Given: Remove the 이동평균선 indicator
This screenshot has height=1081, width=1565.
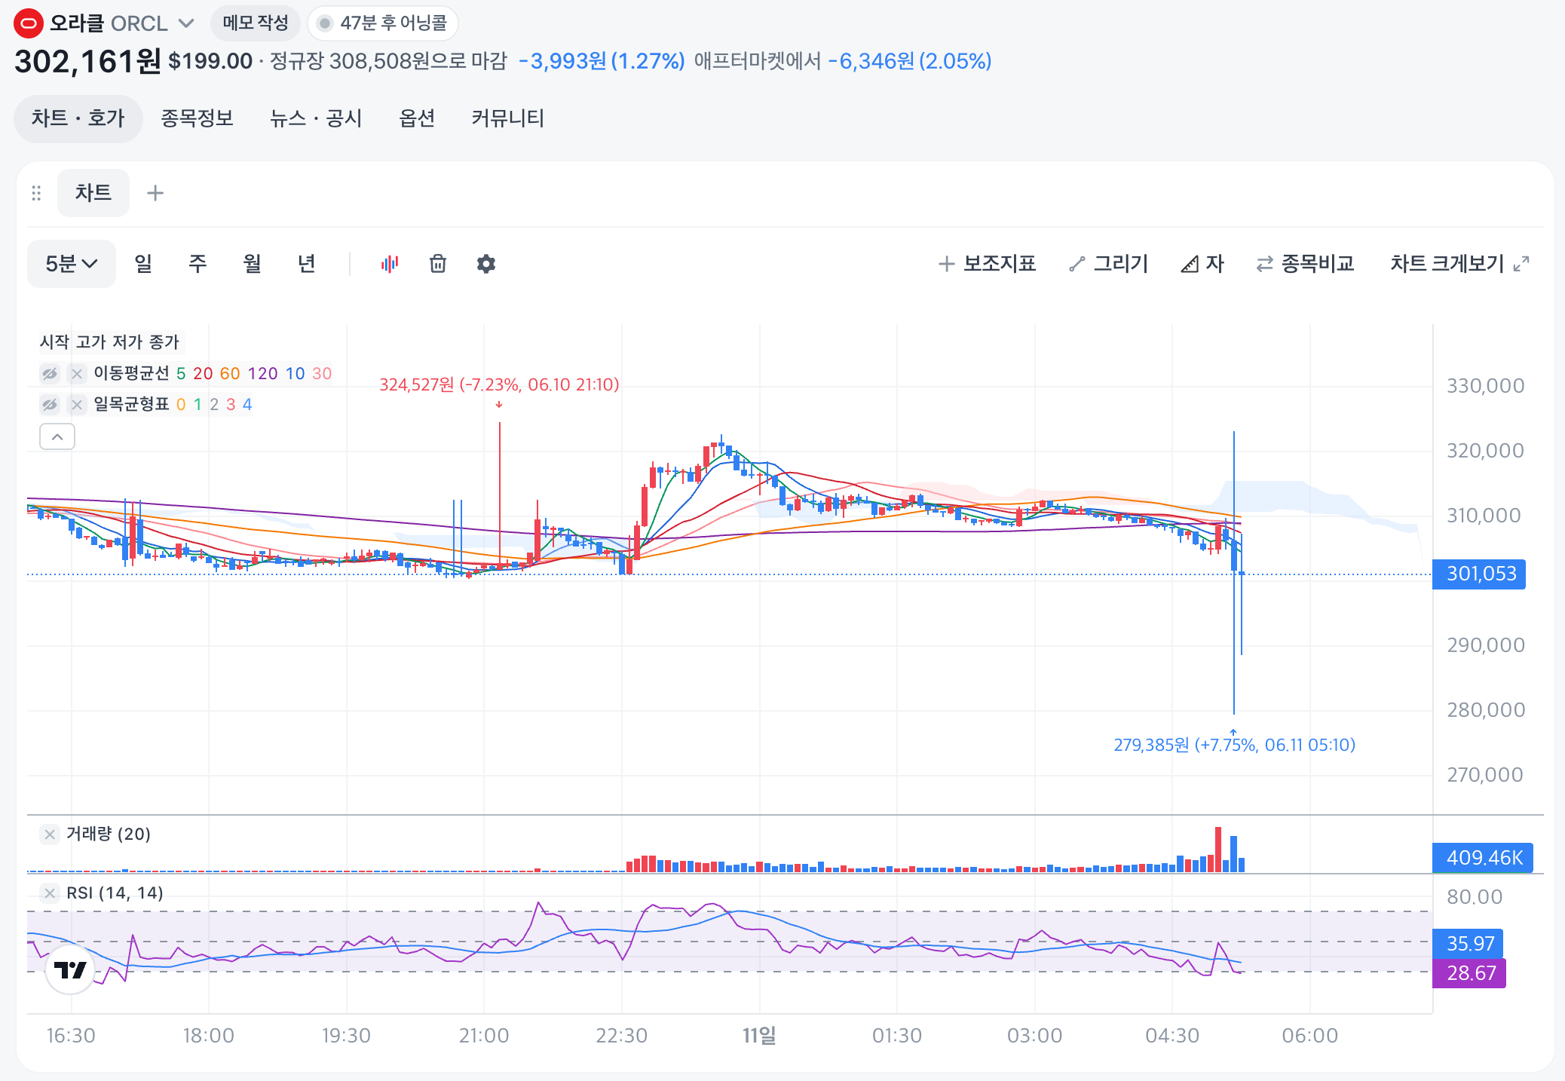Looking at the screenshot, I should pos(77,374).
